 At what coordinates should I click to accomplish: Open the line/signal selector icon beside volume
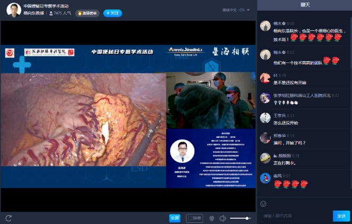[x=211, y=218]
